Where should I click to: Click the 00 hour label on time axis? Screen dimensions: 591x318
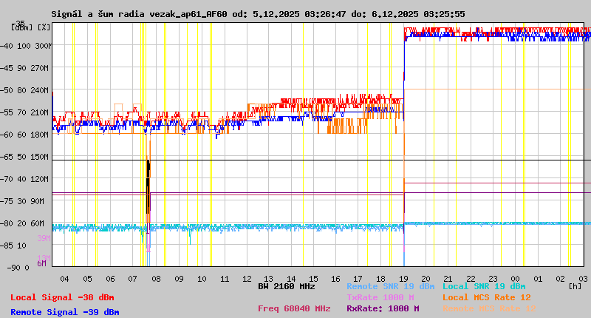(x=517, y=278)
